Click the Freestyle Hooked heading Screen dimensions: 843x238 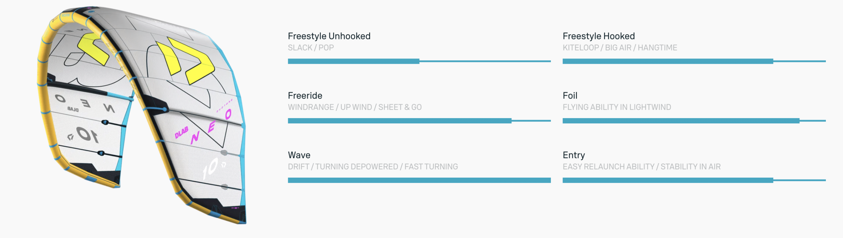tap(598, 36)
